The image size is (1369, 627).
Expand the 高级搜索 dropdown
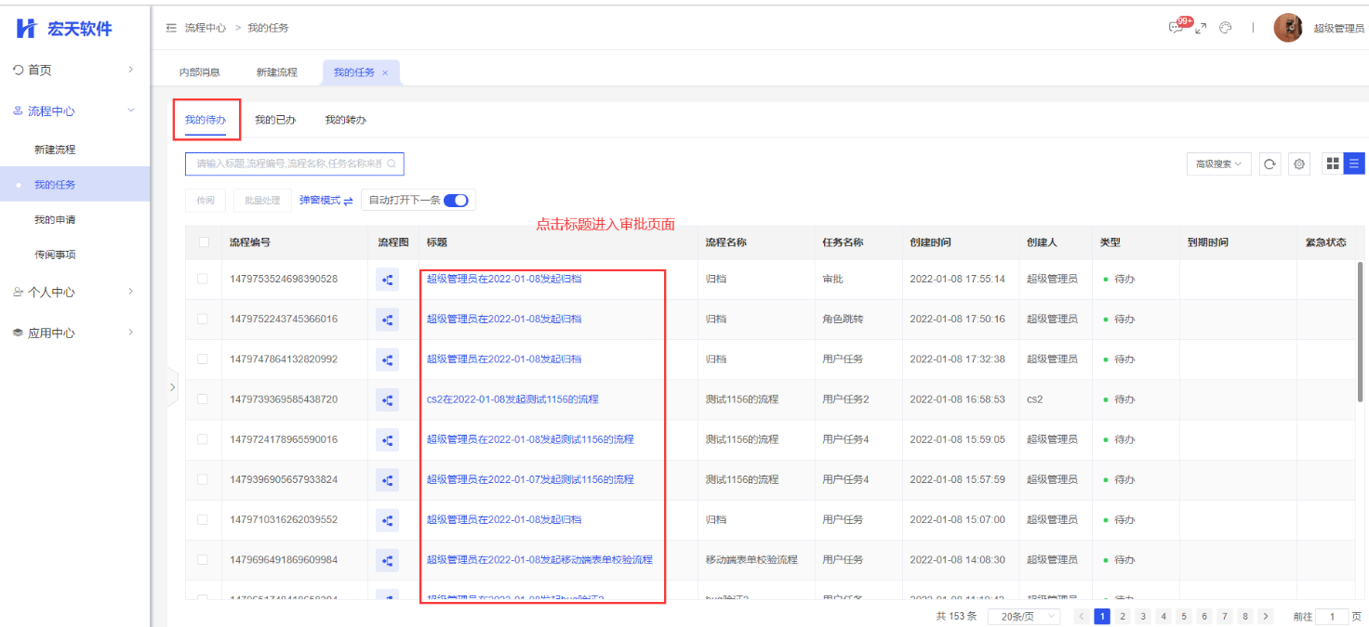point(1218,164)
